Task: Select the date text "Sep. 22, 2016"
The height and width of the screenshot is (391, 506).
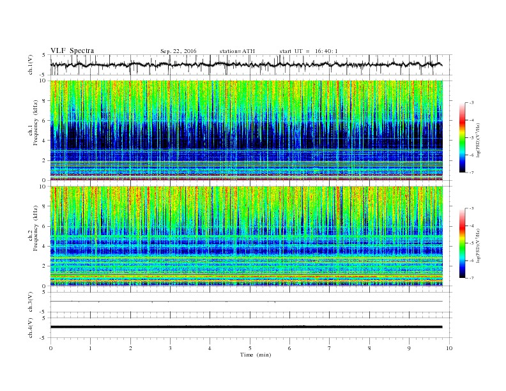Action: pyautogui.click(x=178, y=51)
